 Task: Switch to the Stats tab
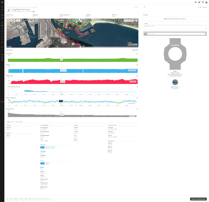tap(8, 122)
